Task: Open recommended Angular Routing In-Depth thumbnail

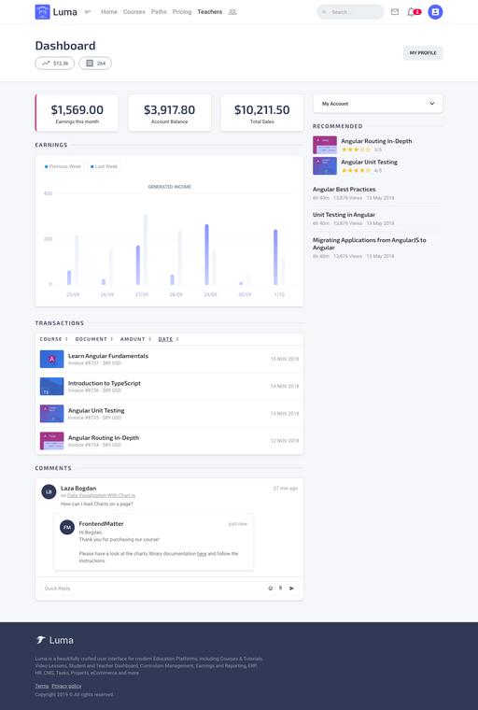Action: pyautogui.click(x=325, y=145)
